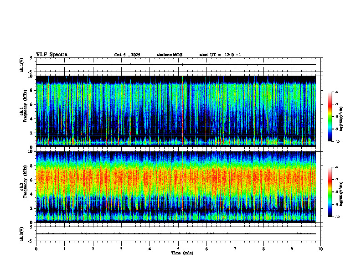
Task: Click the "8" frequency tick of ch.1 panel
Action: [x=32, y=90]
